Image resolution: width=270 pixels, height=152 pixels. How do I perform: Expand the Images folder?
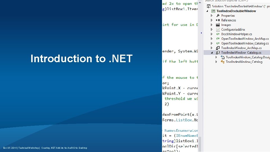(x=211, y=25)
